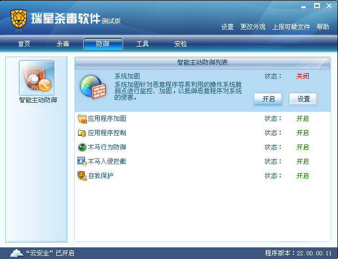The image size is (338, 259).
Task: Click the 应用程序加固 folder icon
Action: [82, 119]
